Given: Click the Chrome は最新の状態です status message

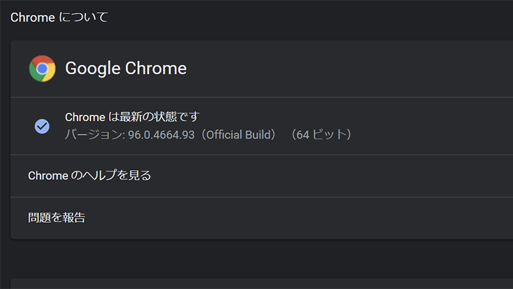Looking at the screenshot, I should pyautogui.click(x=133, y=117).
